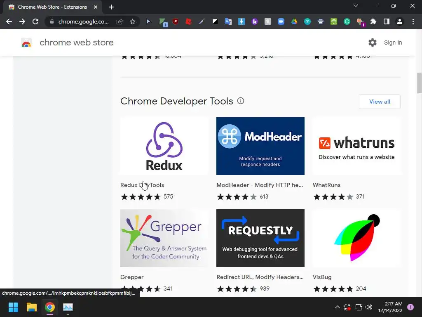Open Chrome's three-dot menu
422x317 pixels.
413,21
